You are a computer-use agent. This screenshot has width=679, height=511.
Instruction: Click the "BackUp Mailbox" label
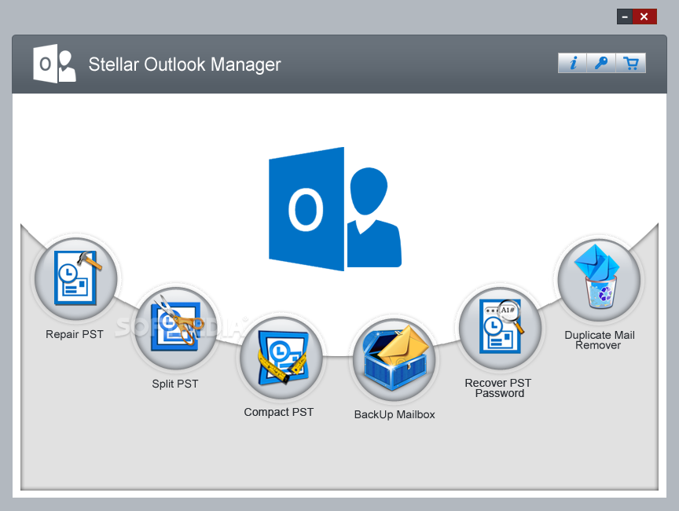(x=395, y=414)
